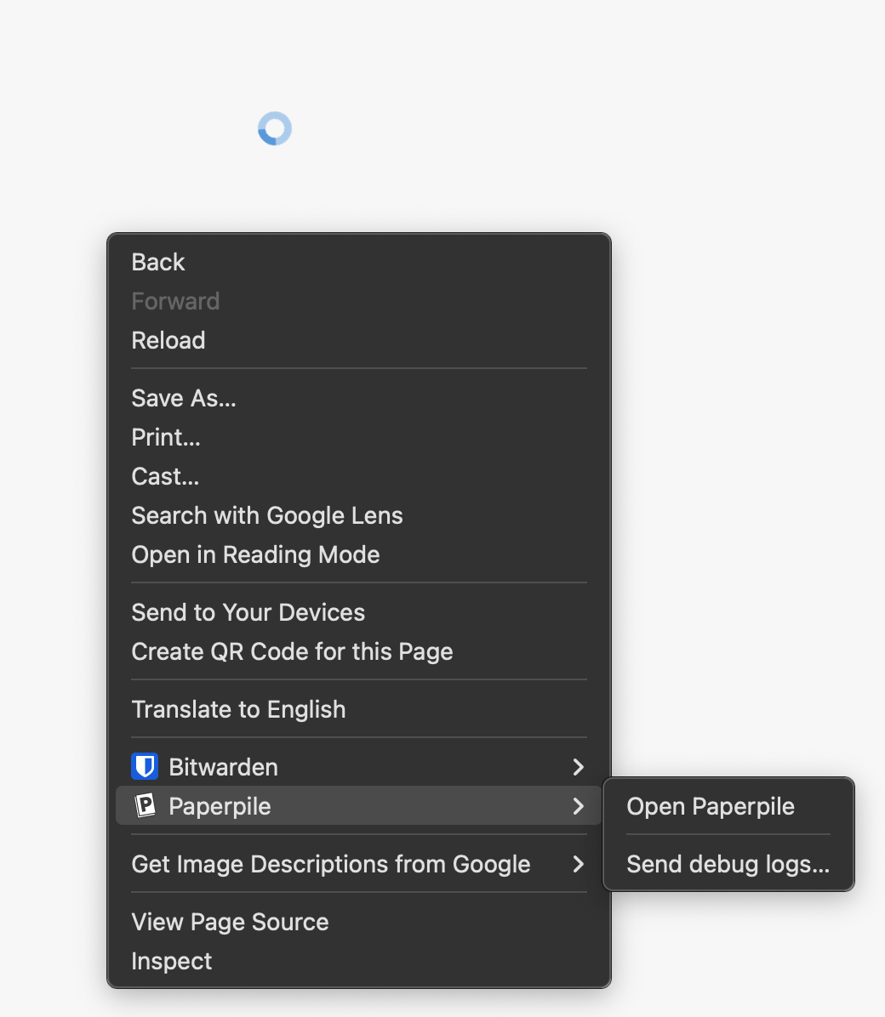Screen dimensions: 885x1017
Task: Go Back using context menu
Action: coord(158,262)
